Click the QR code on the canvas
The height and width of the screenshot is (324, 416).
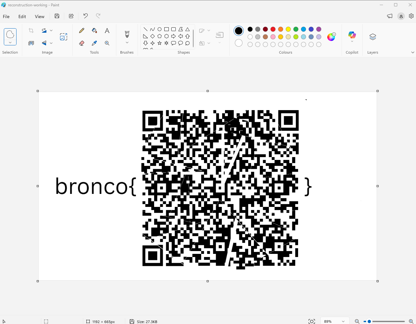tap(220, 189)
